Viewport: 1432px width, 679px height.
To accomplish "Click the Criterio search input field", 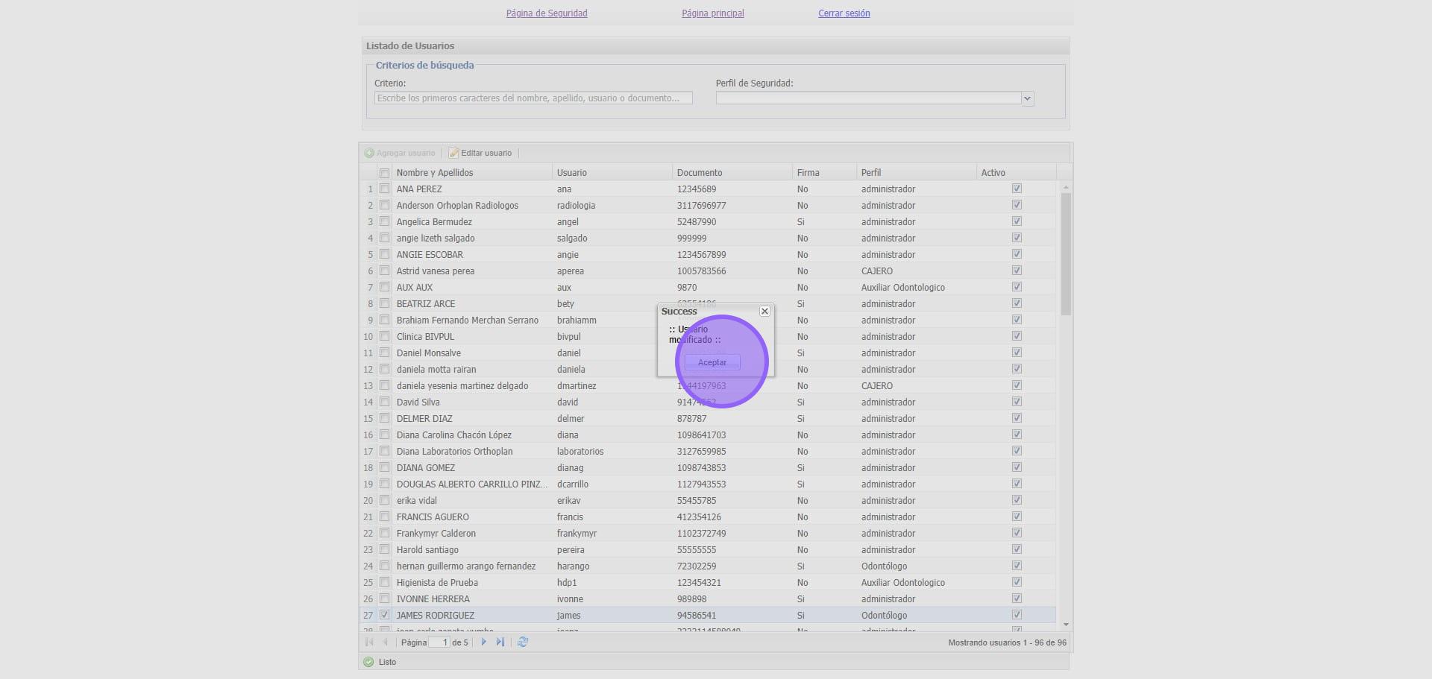I will pos(533,98).
